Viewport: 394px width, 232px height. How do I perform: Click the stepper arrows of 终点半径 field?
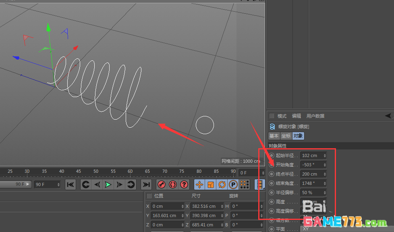click(325, 174)
